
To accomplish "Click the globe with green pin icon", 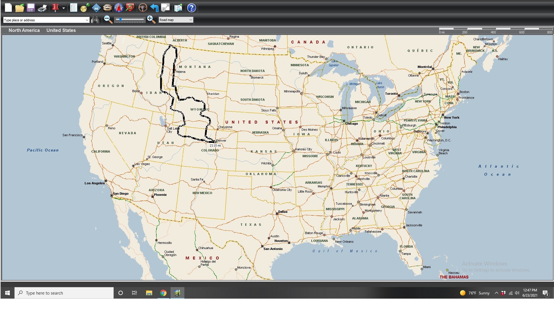I will pyautogui.click(x=85, y=8).
